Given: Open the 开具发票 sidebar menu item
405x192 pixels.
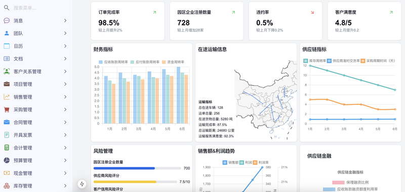Looking at the screenshot, I should click(x=35, y=135).
